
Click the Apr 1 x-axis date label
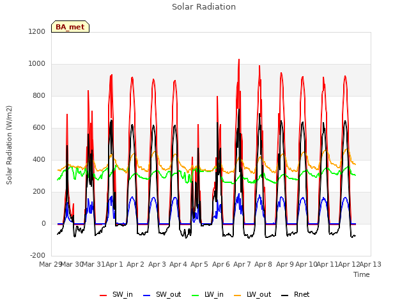click(114, 264)
